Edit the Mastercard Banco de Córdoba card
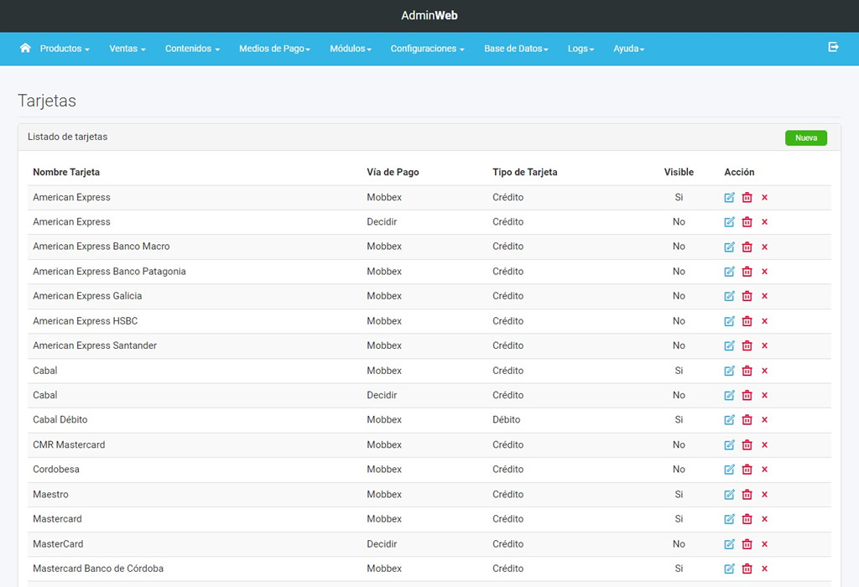Viewport: 859px width, 587px height. 729,569
